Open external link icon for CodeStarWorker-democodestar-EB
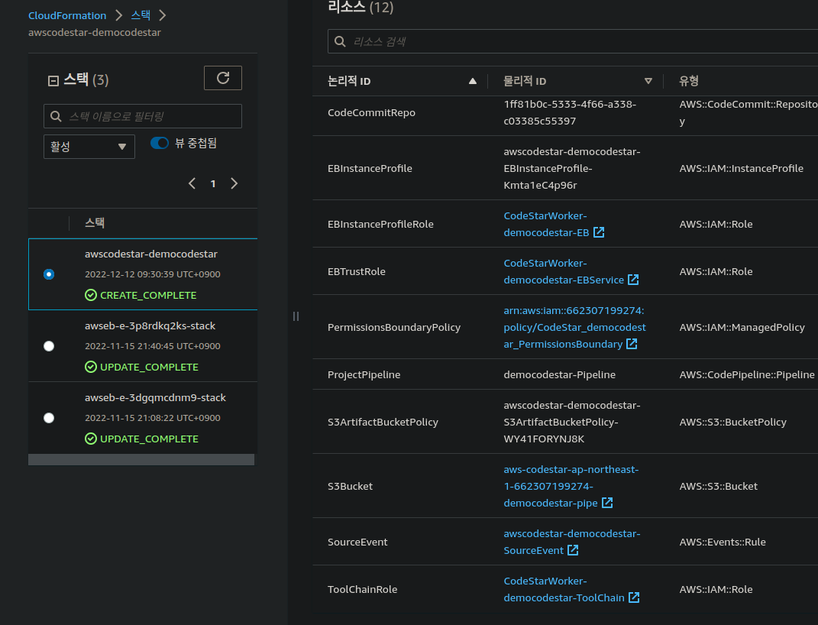 click(x=599, y=232)
